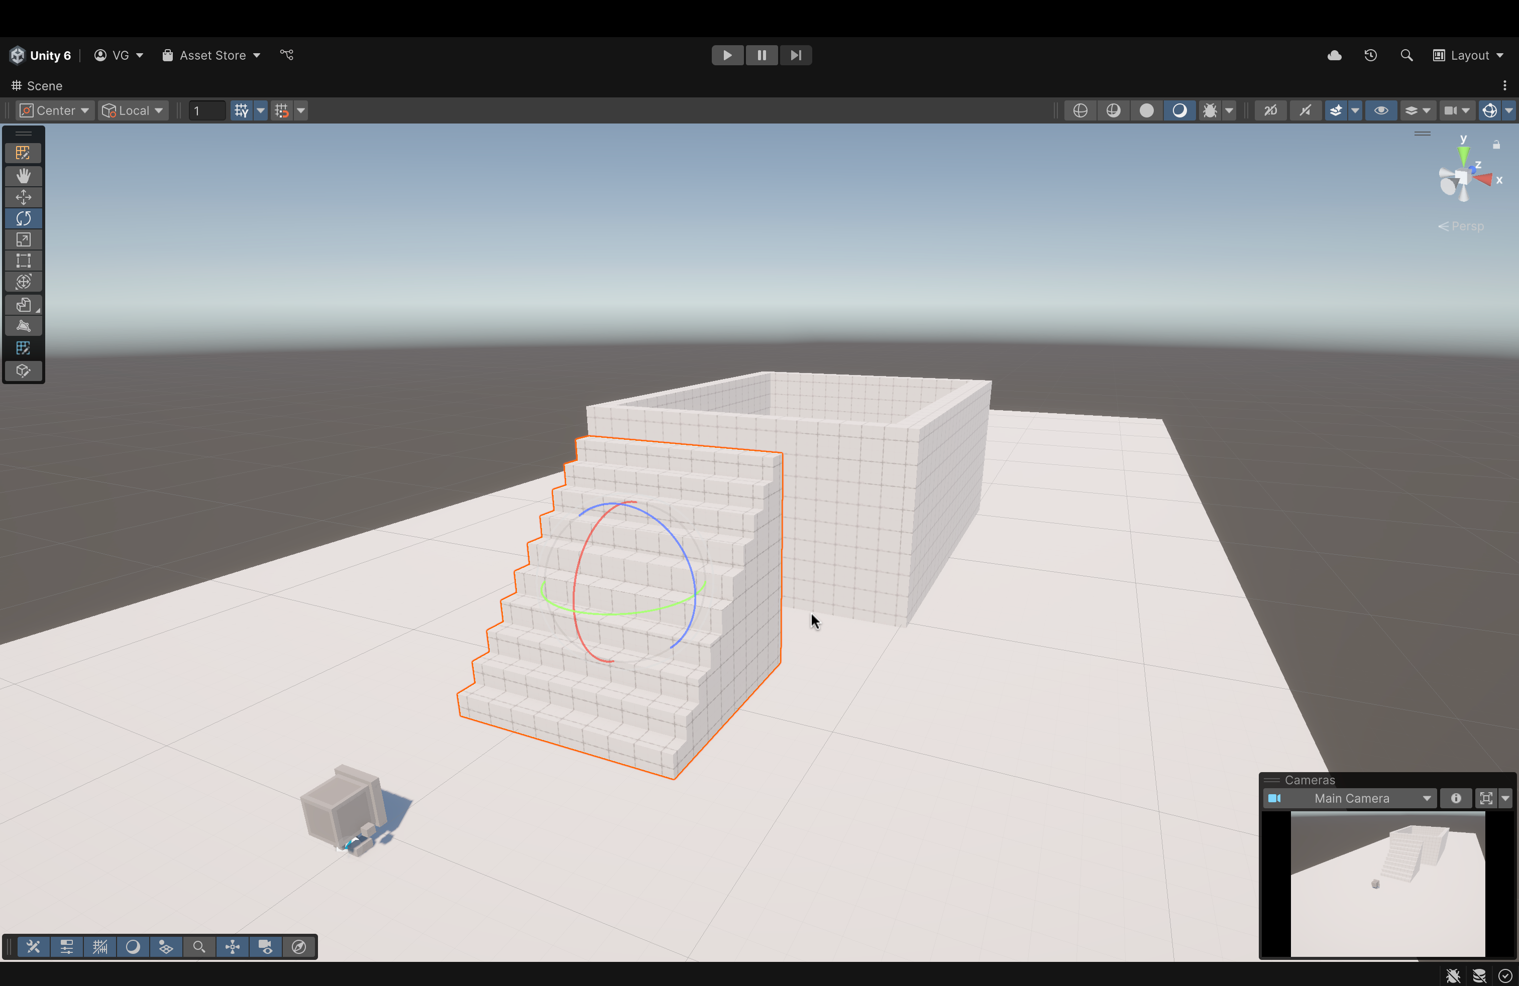Image resolution: width=1519 pixels, height=986 pixels.
Task: Click the status bar cache server icon
Action: 1479,976
